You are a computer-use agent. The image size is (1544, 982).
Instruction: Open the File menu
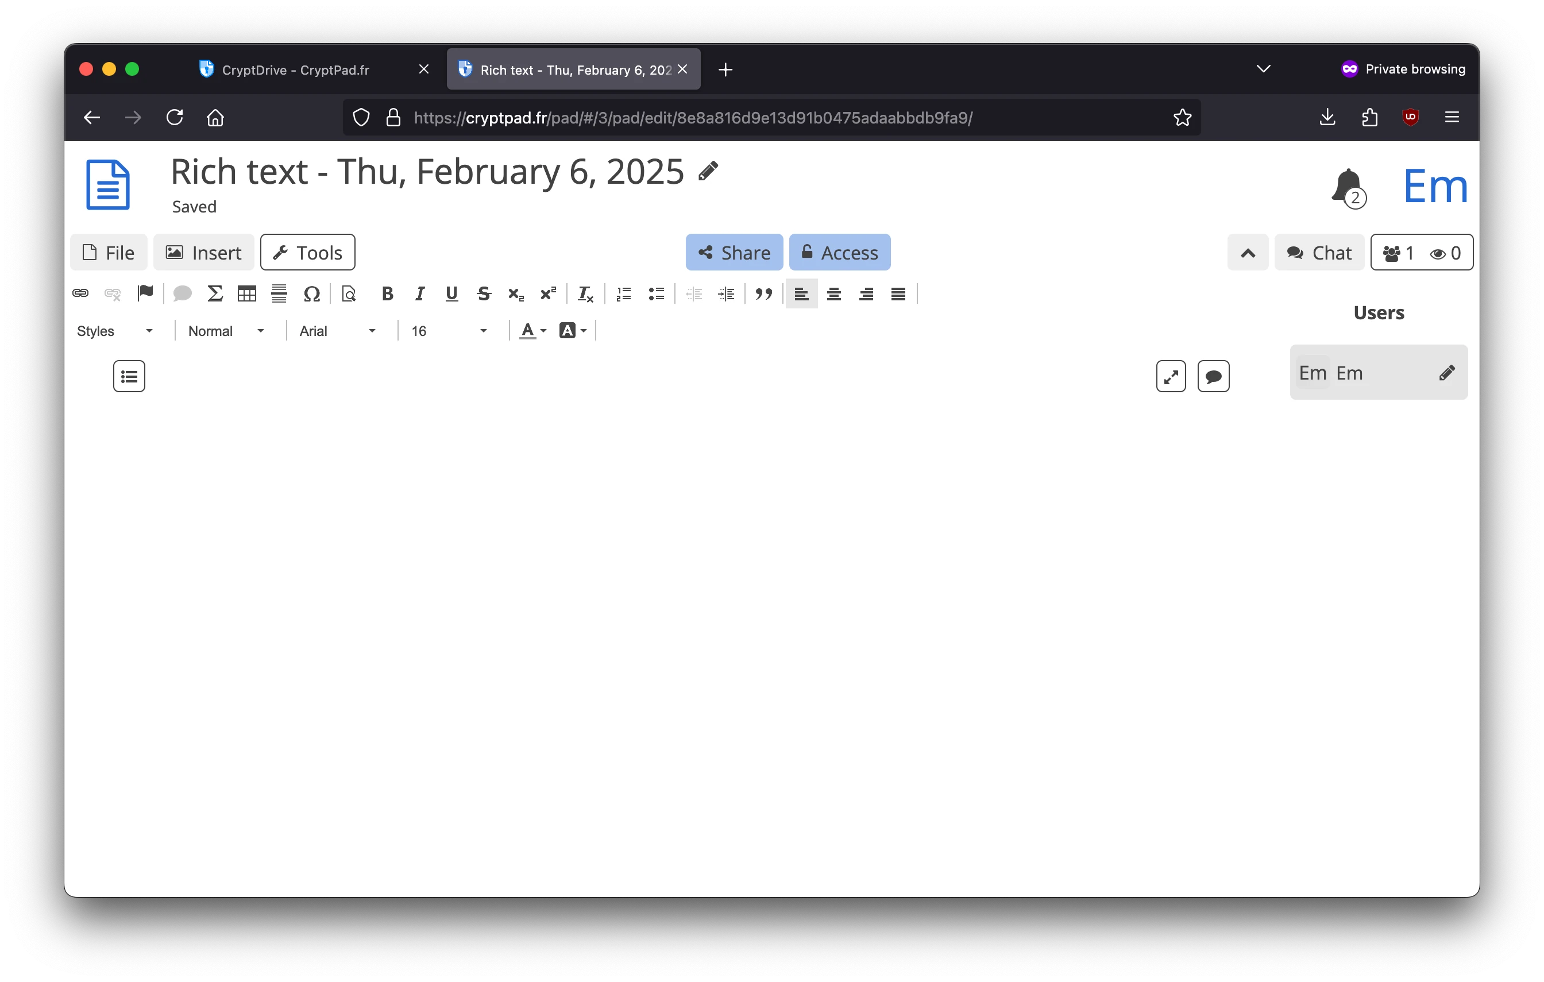point(108,252)
